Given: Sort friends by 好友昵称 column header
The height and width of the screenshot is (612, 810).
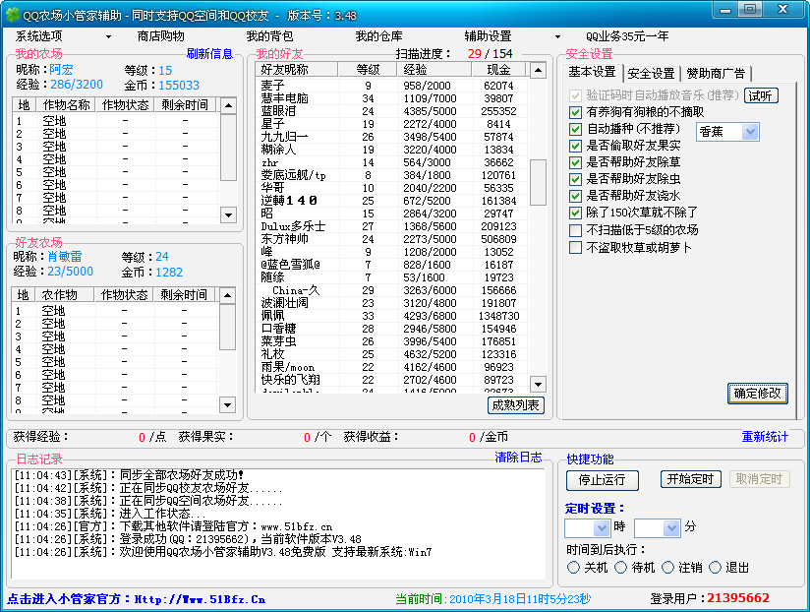Looking at the screenshot, I should click(297, 70).
